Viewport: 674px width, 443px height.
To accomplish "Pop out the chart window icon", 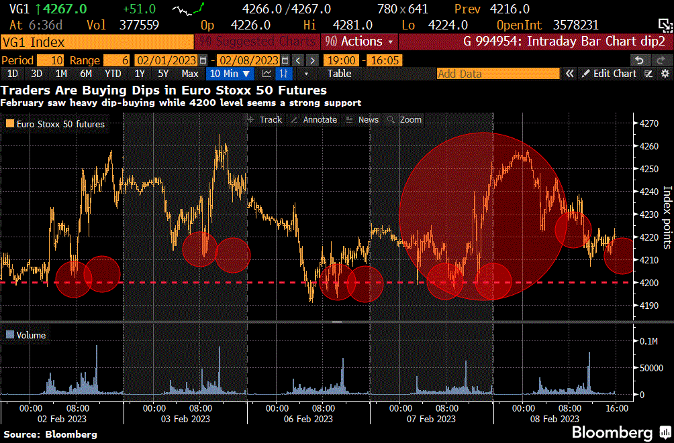I will pyautogui.click(x=664, y=25).
